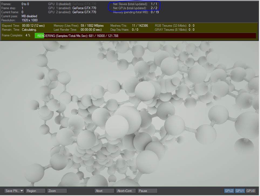The image size is (260, 196).
Task: Click the Elapsed Time value 00:00:12
Action: (33, 26)
